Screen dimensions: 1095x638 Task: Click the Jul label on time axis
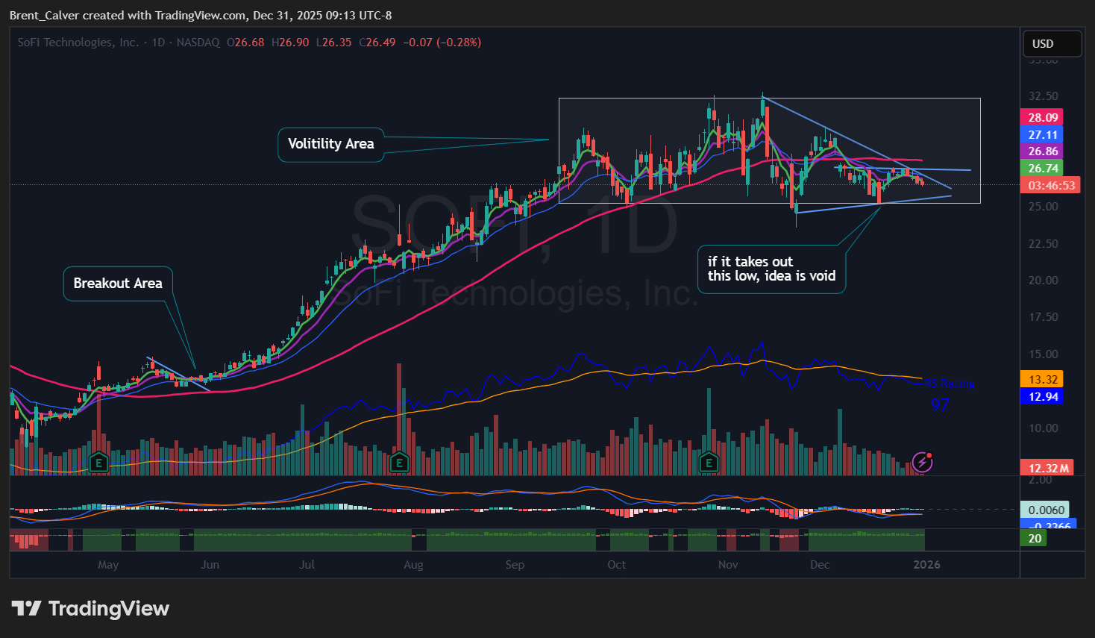pos(307,564)
